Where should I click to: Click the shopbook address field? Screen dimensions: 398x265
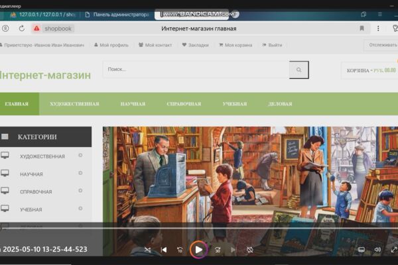point(58,28)
